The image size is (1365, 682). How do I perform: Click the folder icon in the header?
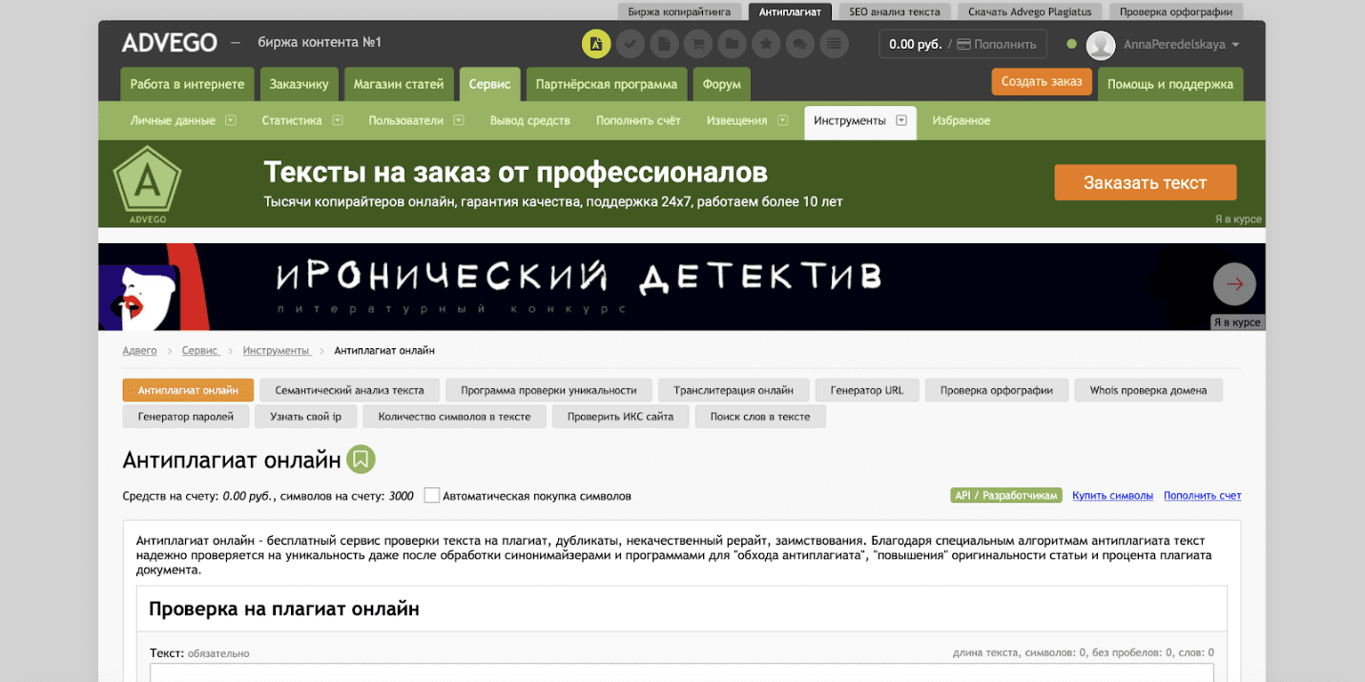(x=732, y=44)
